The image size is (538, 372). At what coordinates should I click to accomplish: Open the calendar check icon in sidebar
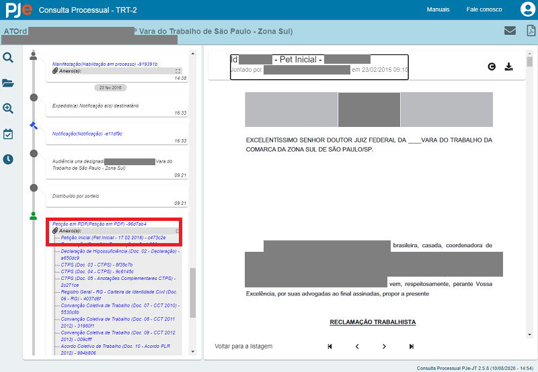(x=8, y=134)
